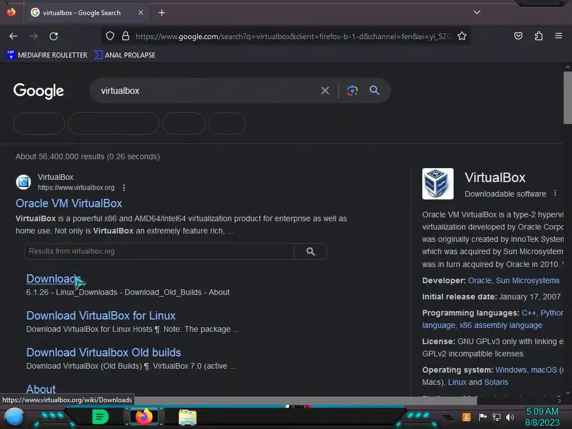
Task: Click the site search magnifier button
Action: click(311, 251)
